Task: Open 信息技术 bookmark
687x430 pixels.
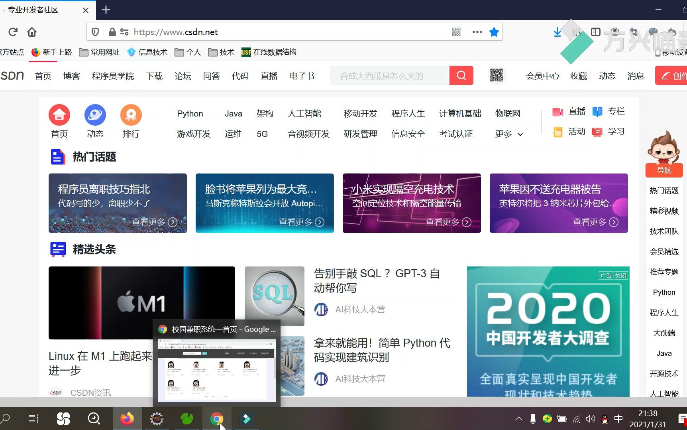Action: point(147,52)
